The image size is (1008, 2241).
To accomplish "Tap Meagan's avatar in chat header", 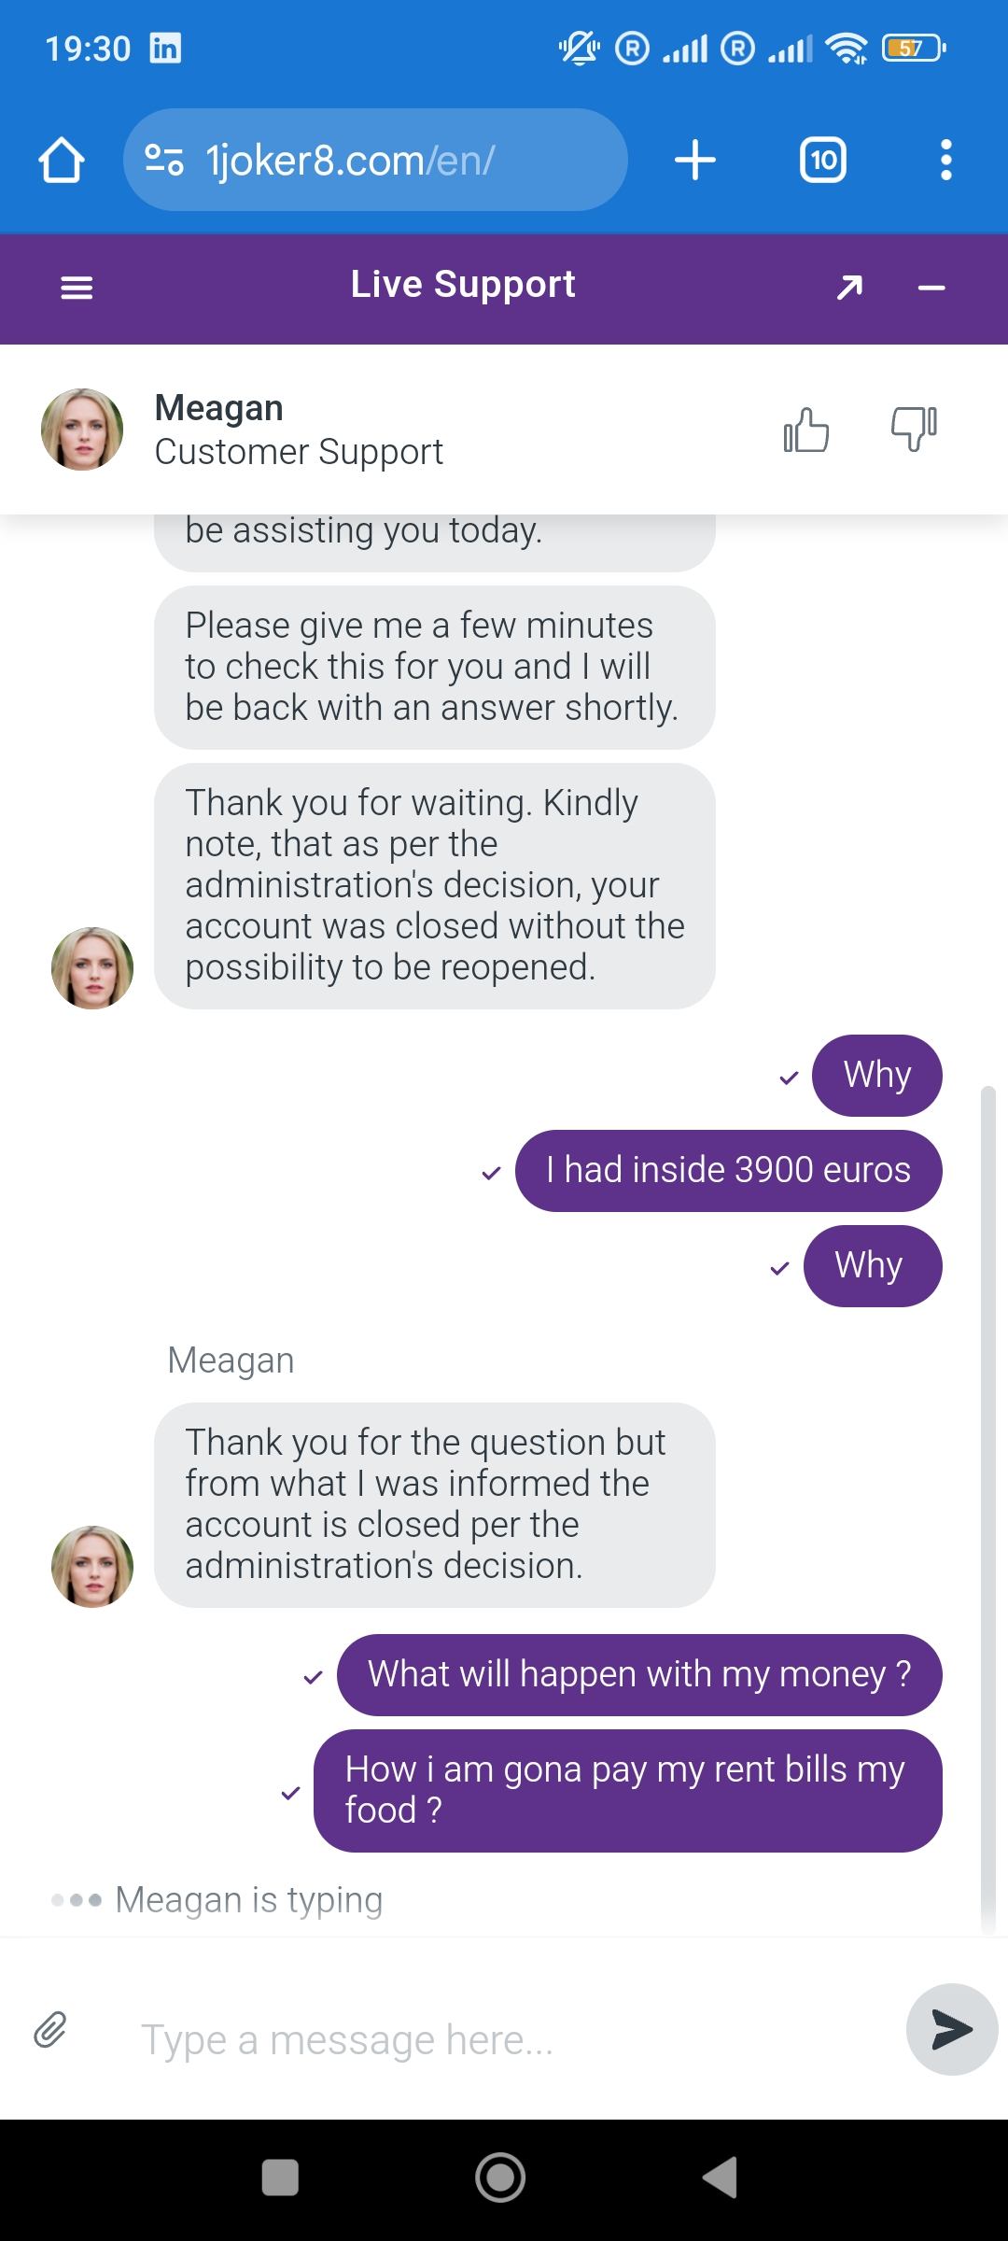I will [x=82, y=430].
